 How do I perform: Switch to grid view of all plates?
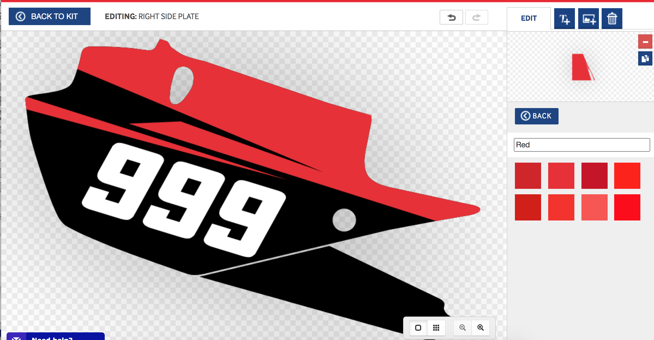[x=436, y=328]
